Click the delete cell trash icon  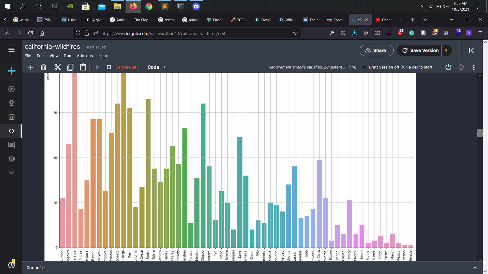(43, 67)
